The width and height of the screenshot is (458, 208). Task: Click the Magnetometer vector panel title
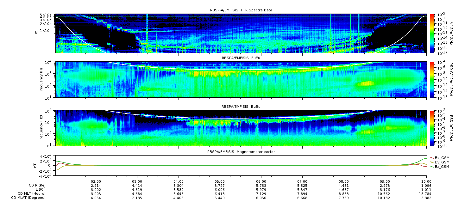(x=241, y=152)
